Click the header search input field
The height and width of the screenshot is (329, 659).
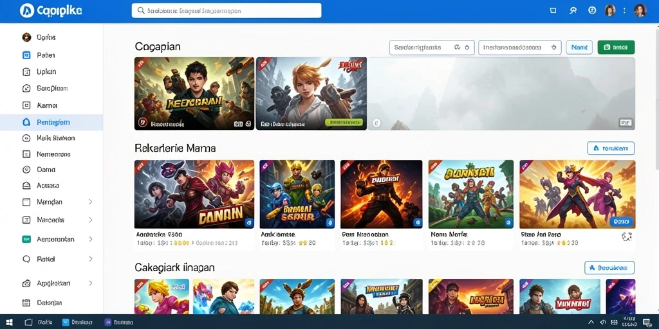pos(227,10)
